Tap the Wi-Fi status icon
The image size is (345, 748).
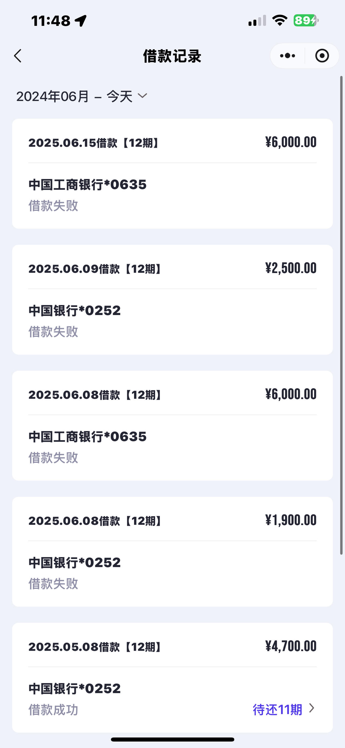pos(279,21)
